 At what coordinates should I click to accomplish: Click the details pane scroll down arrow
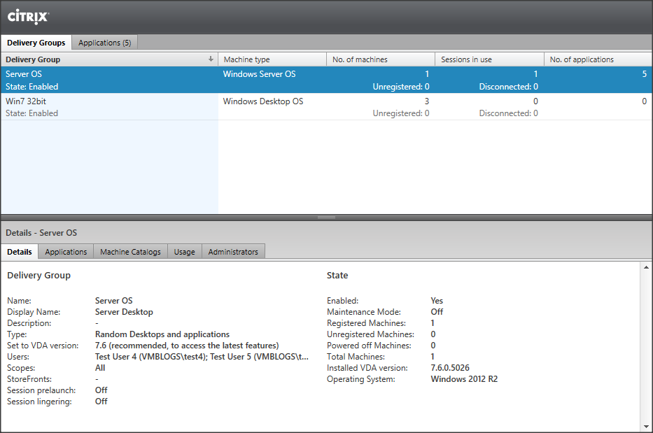[x=646, y=426]
